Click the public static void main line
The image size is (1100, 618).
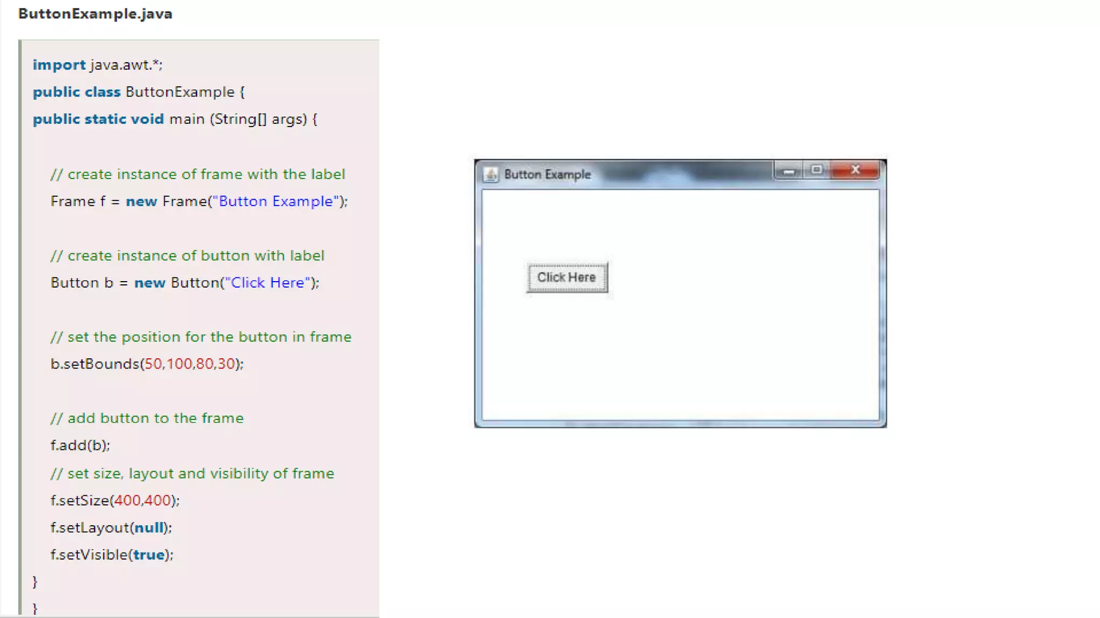tap(175, 119)
